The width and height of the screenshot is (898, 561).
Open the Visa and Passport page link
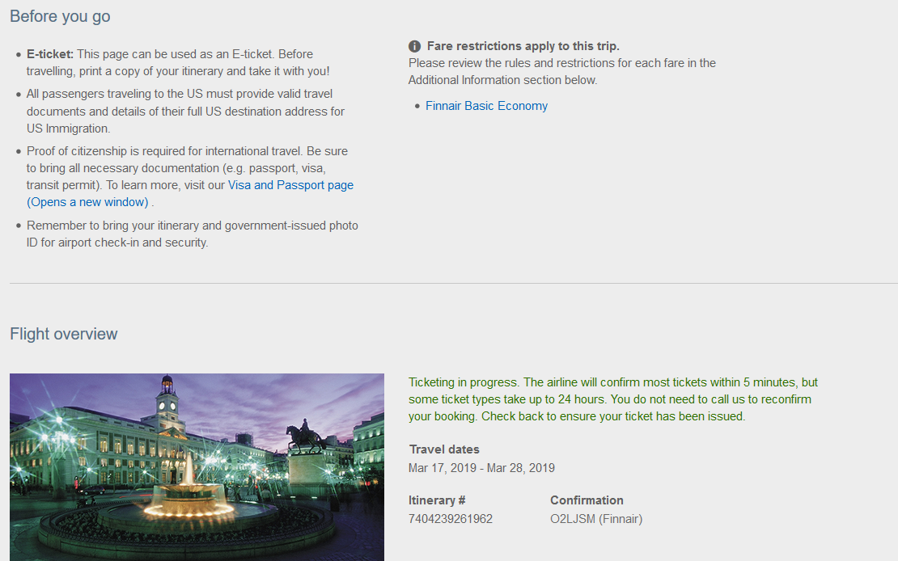290,185
